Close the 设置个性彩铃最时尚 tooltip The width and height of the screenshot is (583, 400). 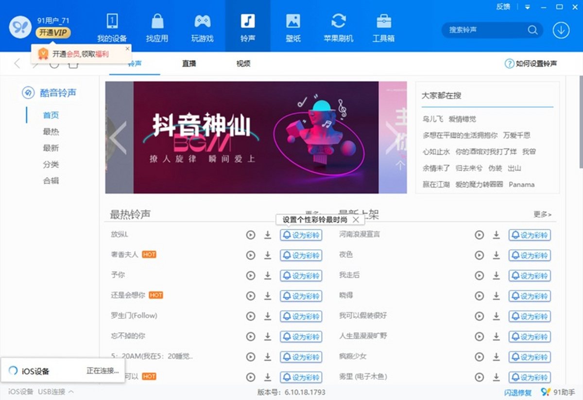356,220
